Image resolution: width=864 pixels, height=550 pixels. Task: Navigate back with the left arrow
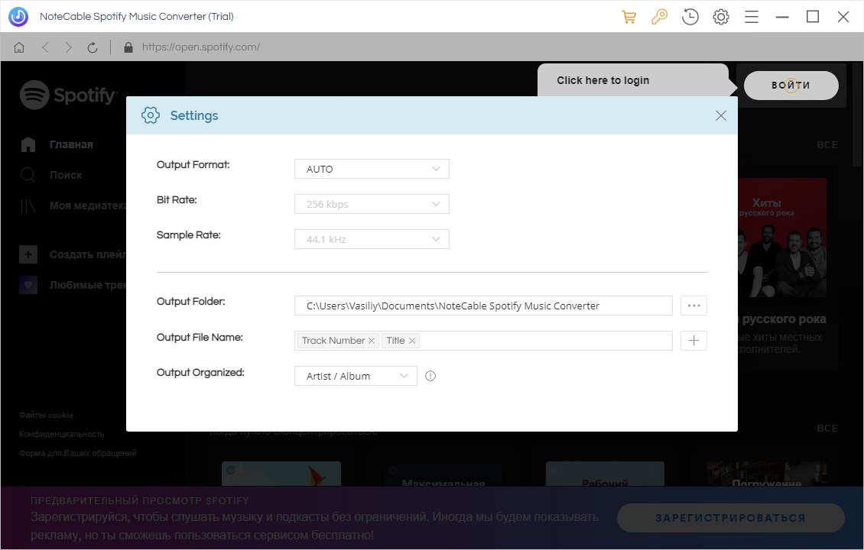click(45, 47)
